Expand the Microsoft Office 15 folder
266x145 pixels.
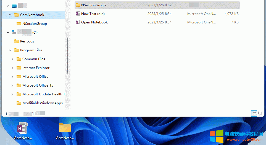(12, 85)
